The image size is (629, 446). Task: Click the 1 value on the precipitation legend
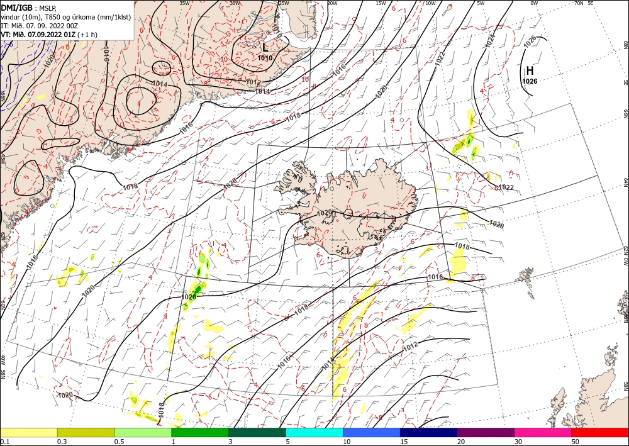pyautogui.click(x=174, y=442)
